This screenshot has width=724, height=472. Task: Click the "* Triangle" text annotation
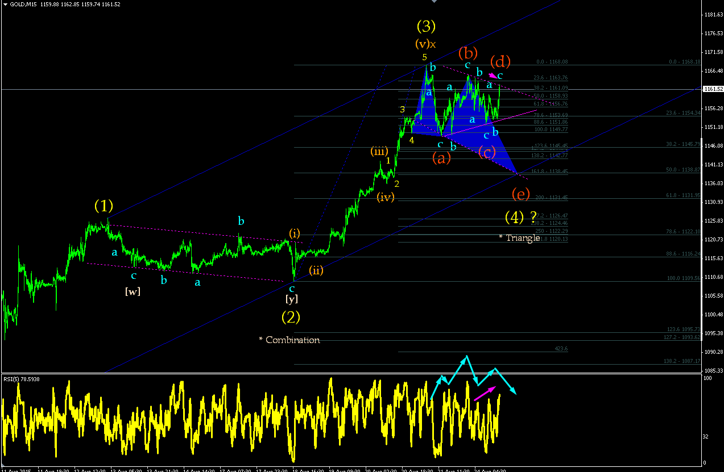(519, 238)
